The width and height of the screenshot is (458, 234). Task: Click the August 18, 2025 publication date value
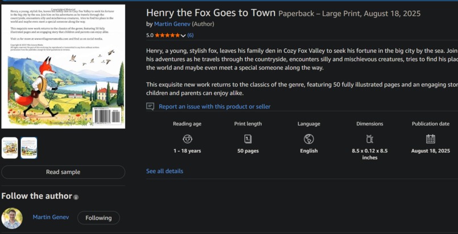click(431, 151)
